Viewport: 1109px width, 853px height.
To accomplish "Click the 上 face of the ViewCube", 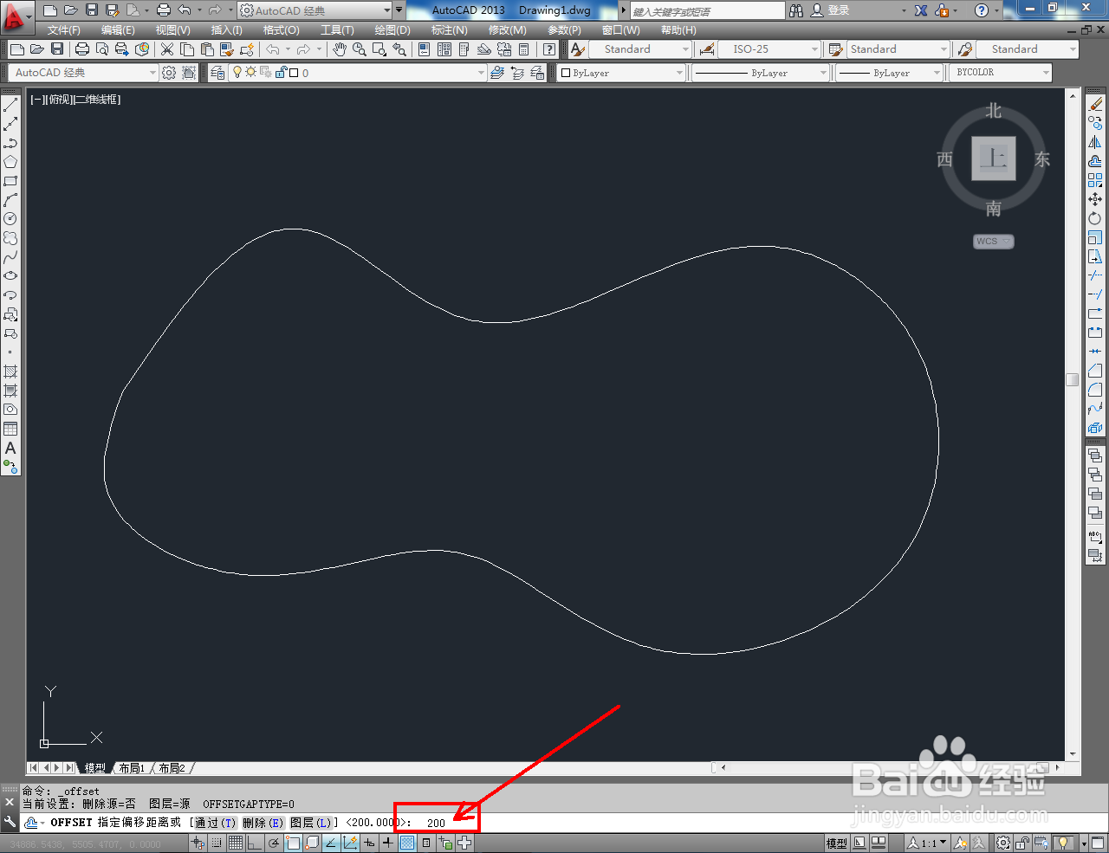I will tap(993, 158).
